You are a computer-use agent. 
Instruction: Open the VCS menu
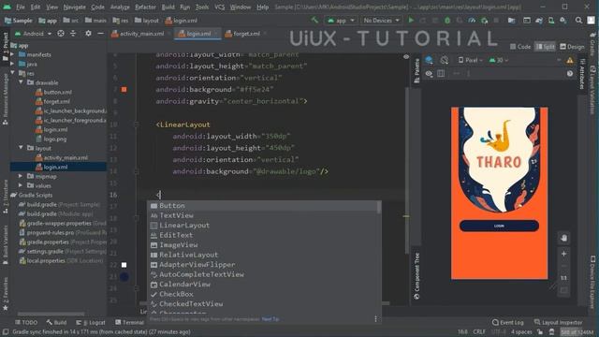(x=219, y=7)
